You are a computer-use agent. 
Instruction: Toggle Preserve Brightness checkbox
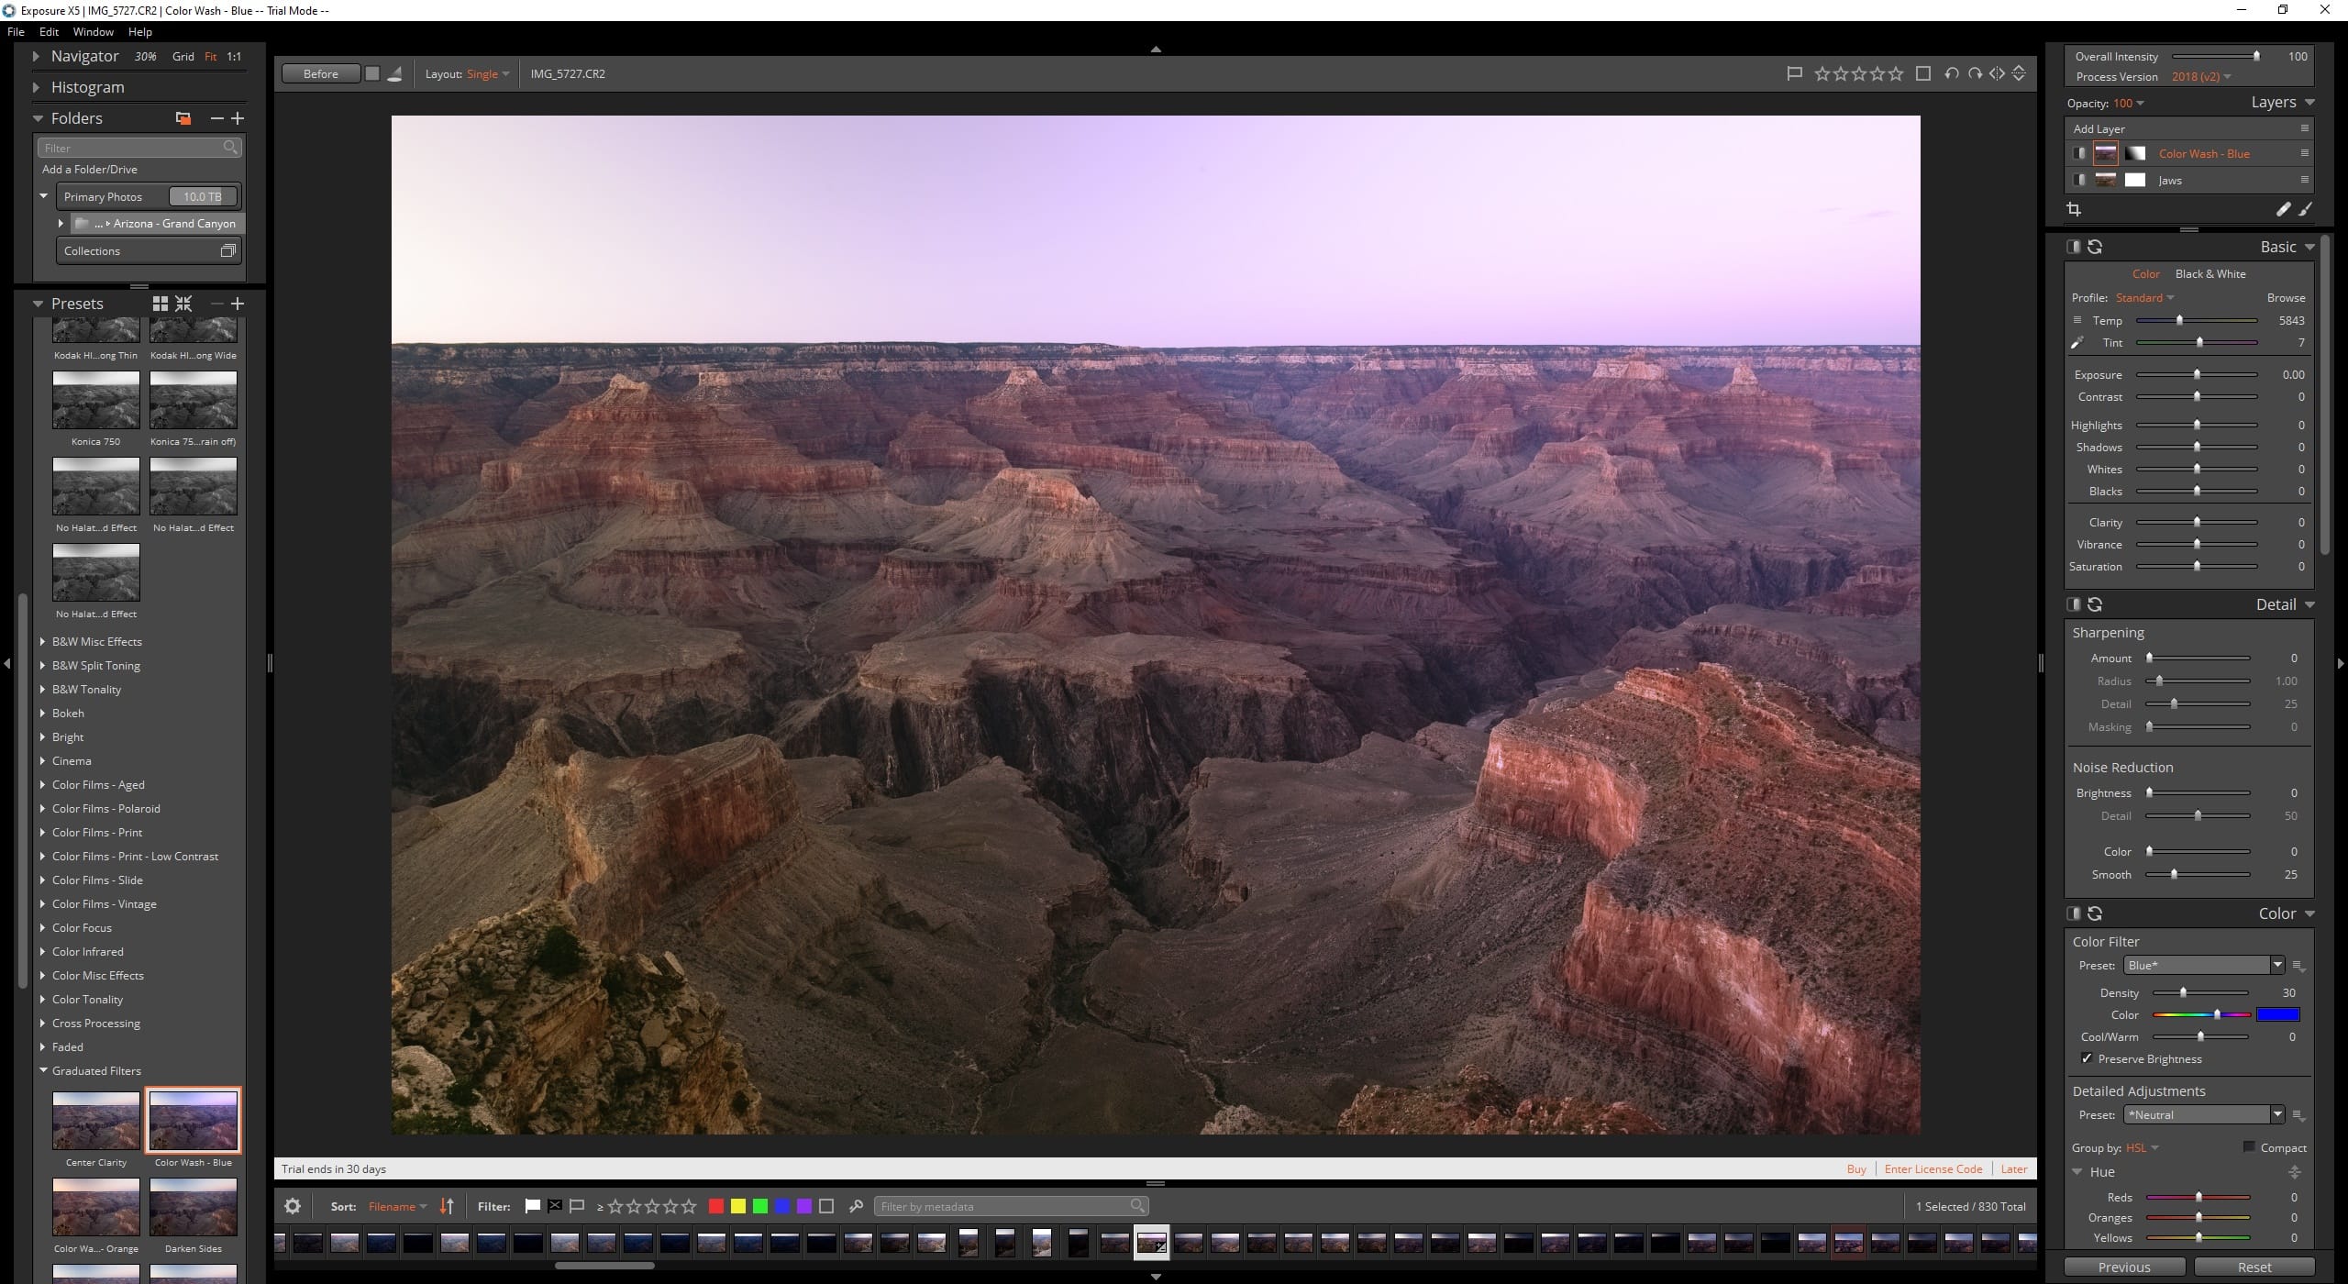(2087, 1058)
